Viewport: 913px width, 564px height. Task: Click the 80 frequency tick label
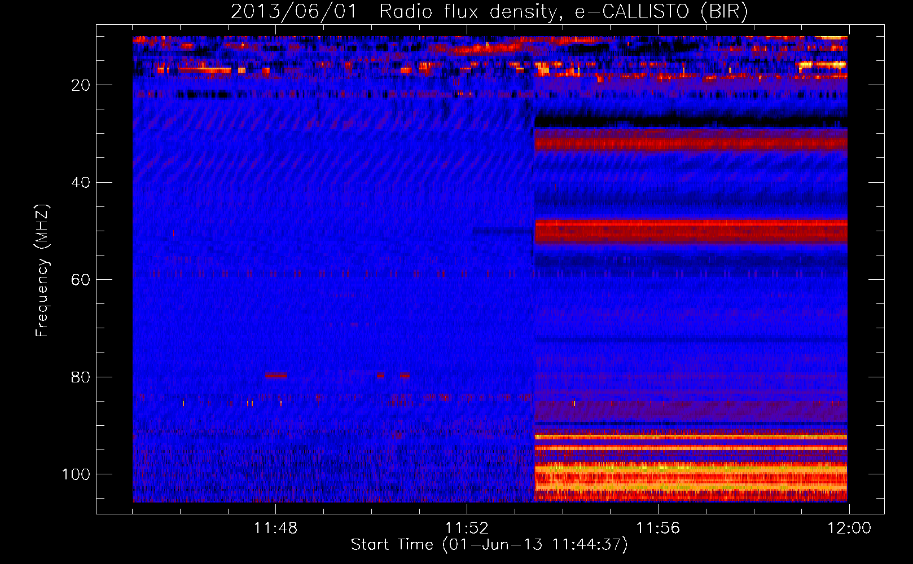(81, 377)
